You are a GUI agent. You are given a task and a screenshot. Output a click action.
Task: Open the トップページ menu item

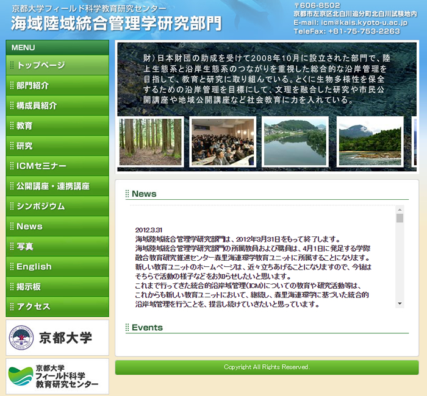(57, 65)
